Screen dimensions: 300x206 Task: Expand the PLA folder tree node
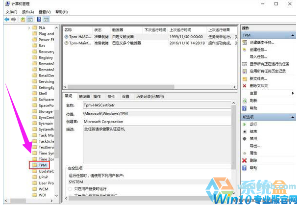[29, 28]
